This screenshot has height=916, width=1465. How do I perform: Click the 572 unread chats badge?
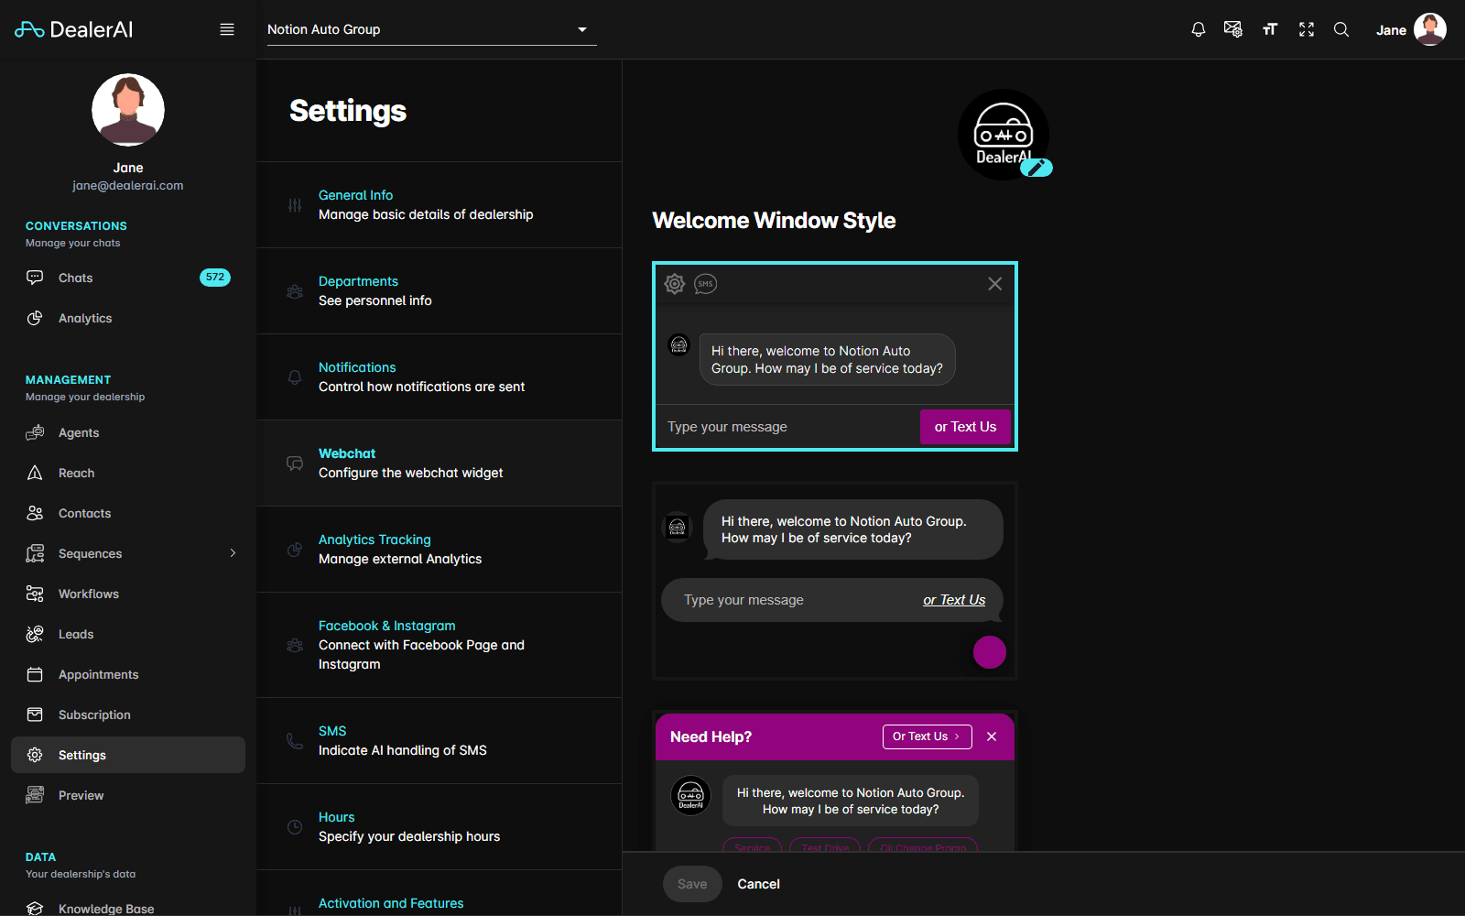tap(215, 278)
